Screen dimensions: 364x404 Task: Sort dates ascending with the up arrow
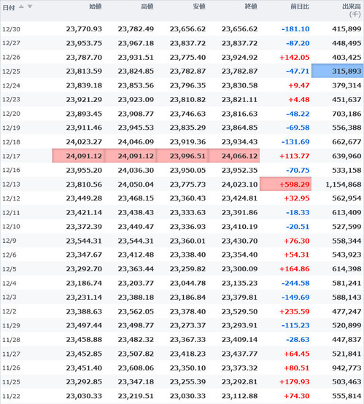(x=21, y=7)
